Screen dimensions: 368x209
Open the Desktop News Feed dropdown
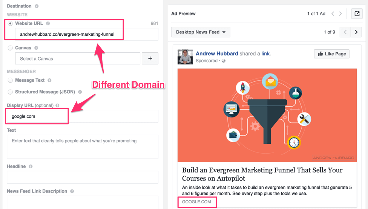click(201, 32)
